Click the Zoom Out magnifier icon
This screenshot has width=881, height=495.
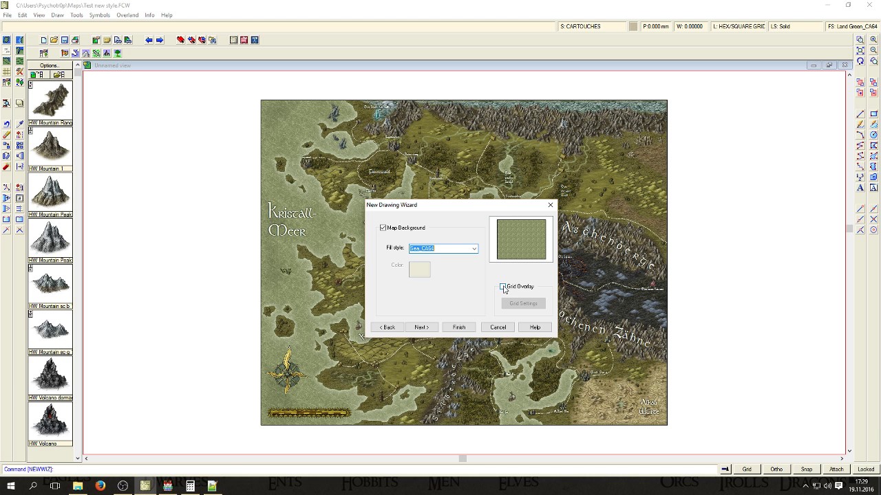pos(873,50)
